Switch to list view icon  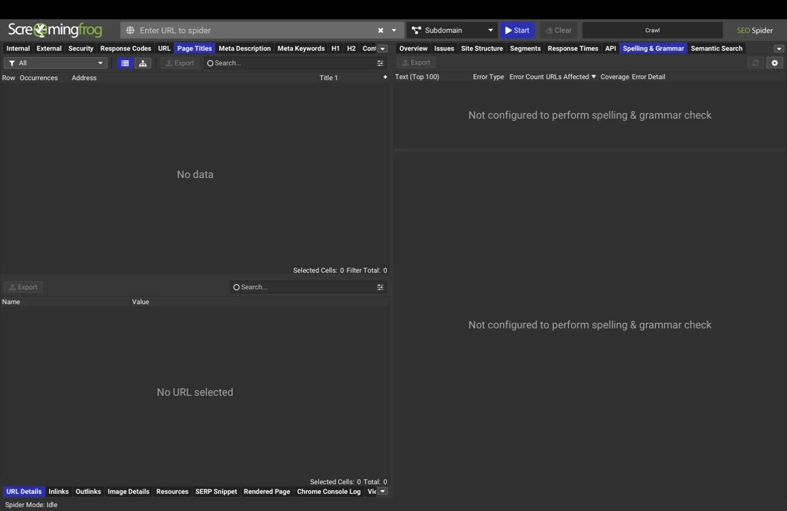point(125,63)
